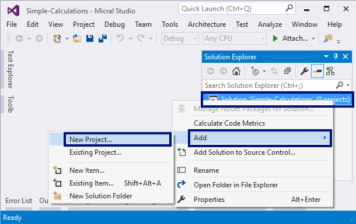Choose Rename from the context menu
This screenshot has height=224, width=356.
pos(253,170)
